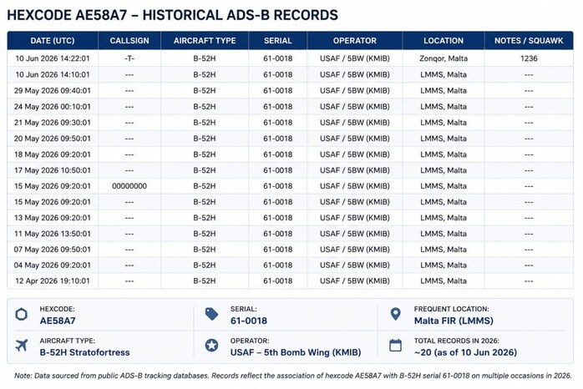Click squawk value 1236 in the first row
The image size is (583, 389).
(529, 58)
